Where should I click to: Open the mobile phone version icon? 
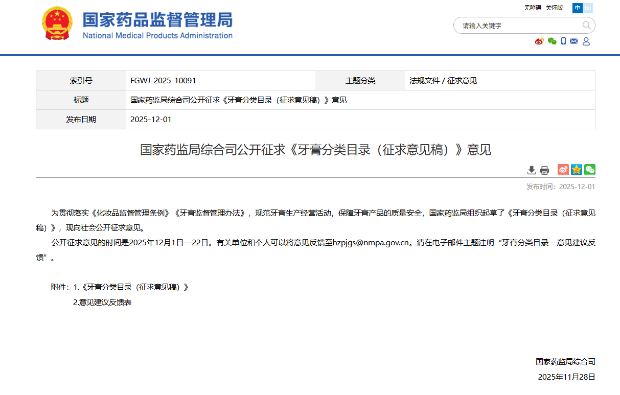pos(563,41)
